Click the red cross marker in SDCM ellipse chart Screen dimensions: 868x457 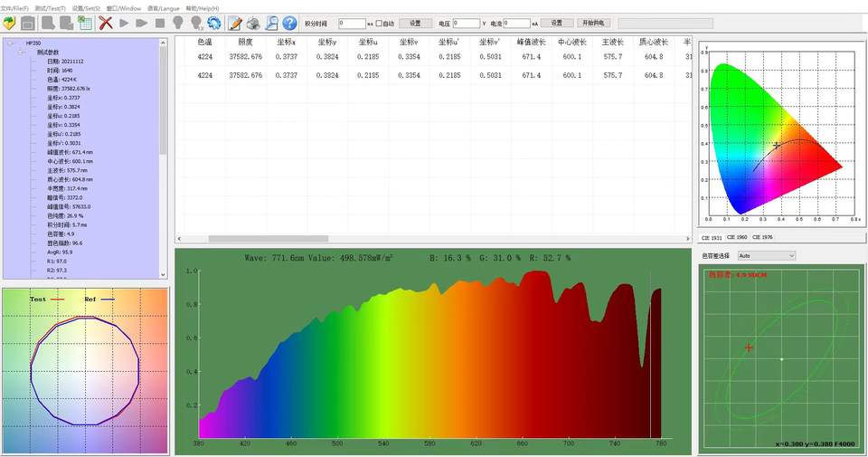(x=749, y=348)
